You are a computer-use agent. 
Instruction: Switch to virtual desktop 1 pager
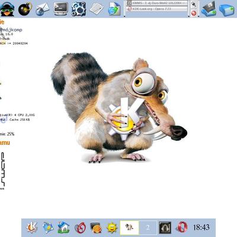[x=130, y=228]
